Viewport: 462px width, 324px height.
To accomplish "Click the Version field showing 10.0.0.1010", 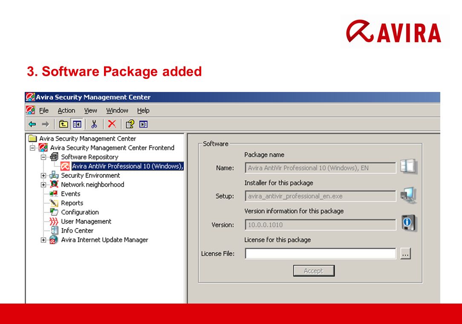I will click(320, 225).
